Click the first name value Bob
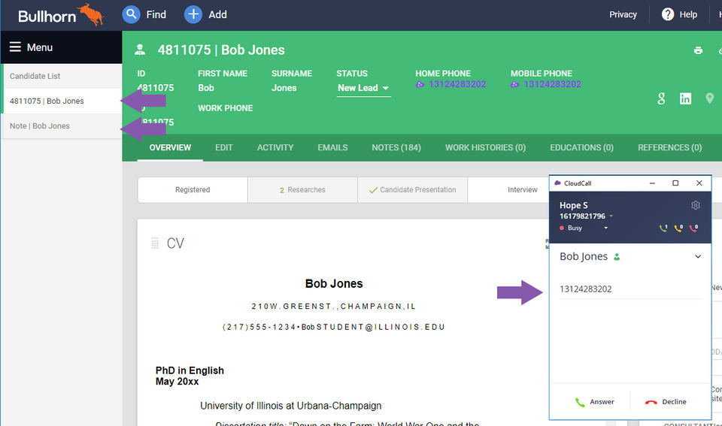Image resolution: width=722 pixels, height=426 pixels. [x=206, y=88]
